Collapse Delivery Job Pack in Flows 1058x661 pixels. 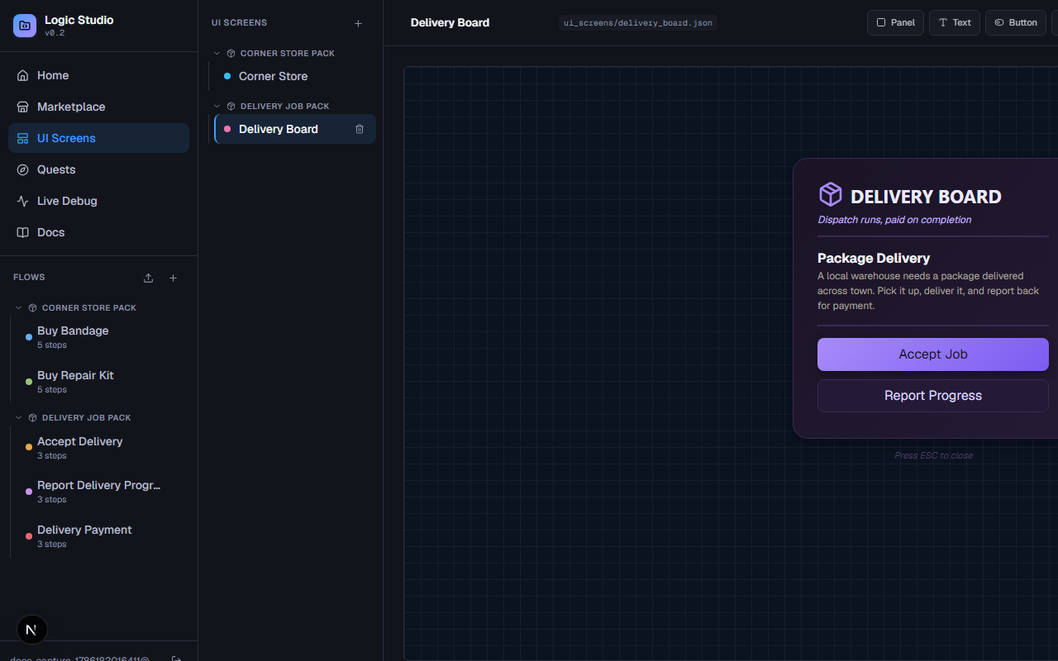point(19,417)
